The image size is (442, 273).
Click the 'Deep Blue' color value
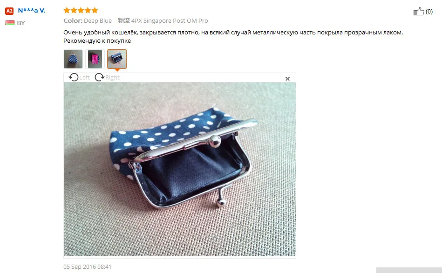pyautogui.click(x=97, y=21)
